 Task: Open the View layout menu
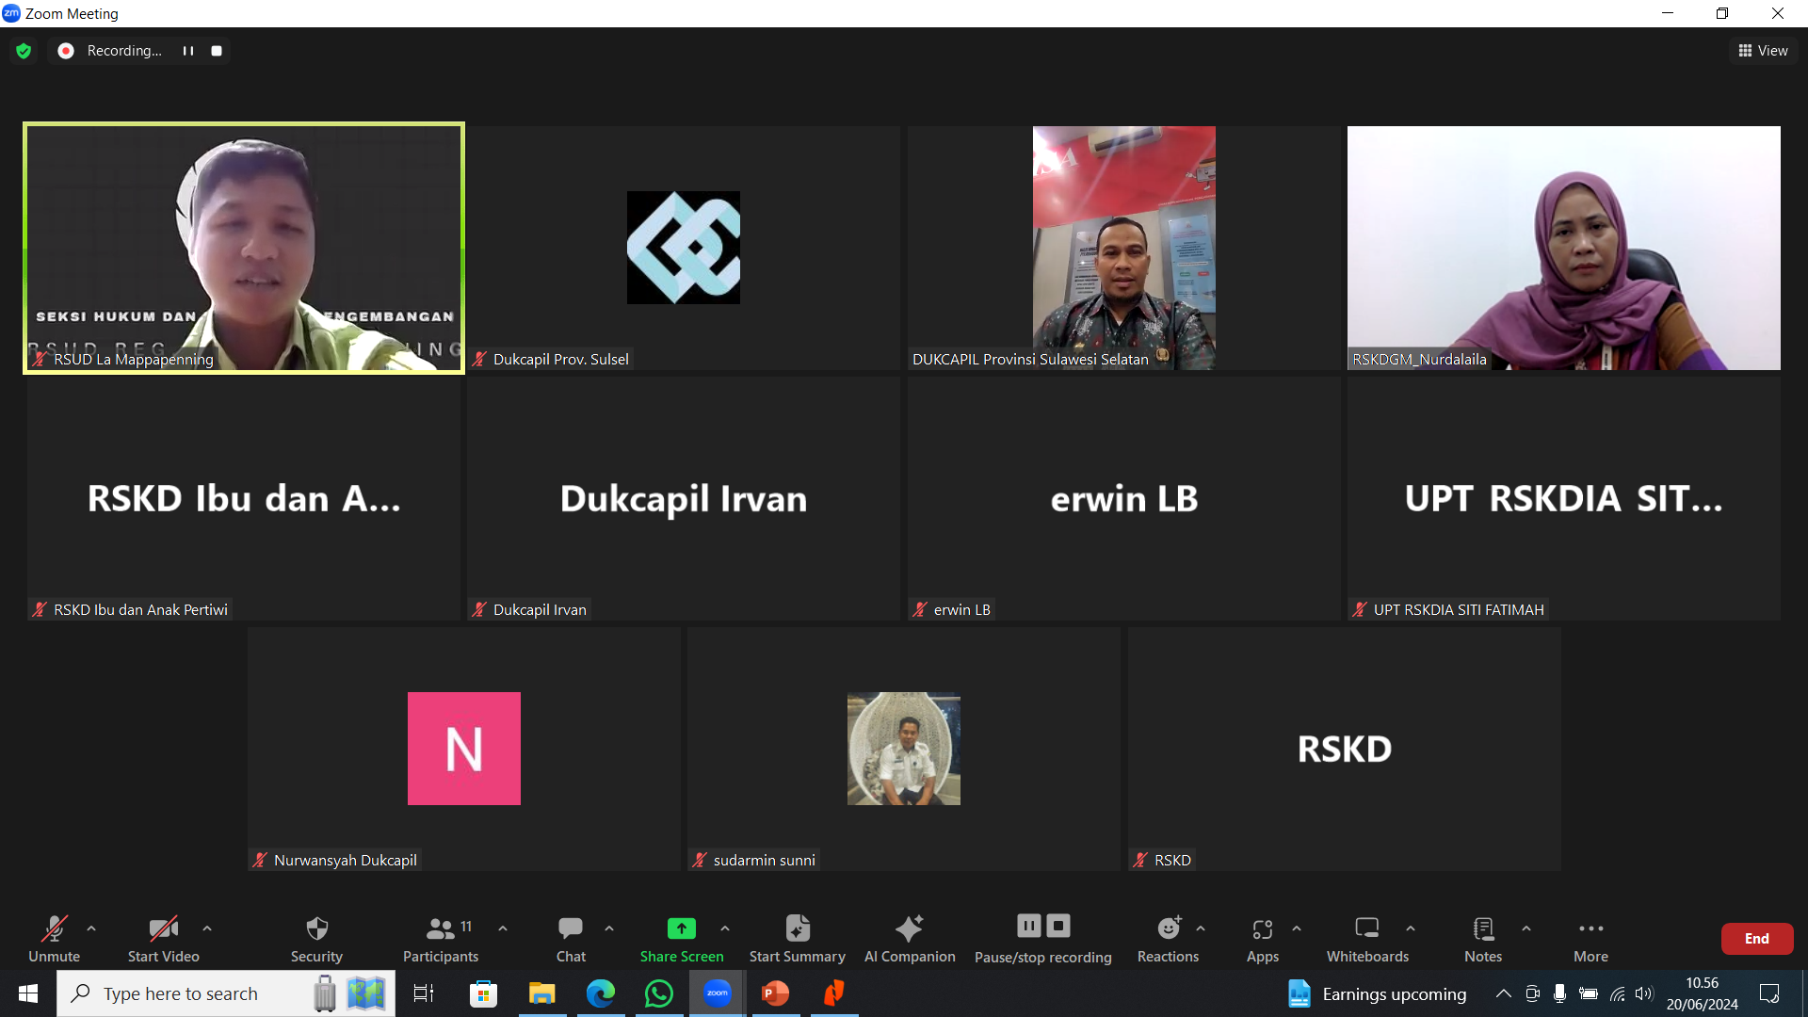(x=1763, y=51)
